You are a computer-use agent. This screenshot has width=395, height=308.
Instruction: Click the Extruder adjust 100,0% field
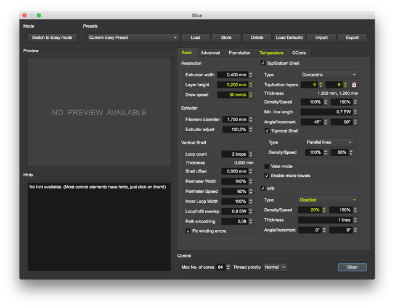(235, 129)
